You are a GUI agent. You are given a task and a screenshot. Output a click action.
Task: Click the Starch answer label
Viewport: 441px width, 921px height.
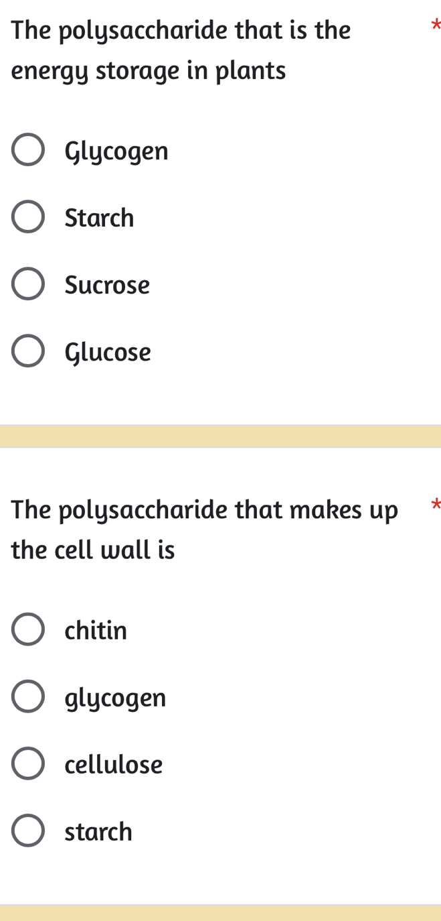pyautogui.click(x=99, y=217)
